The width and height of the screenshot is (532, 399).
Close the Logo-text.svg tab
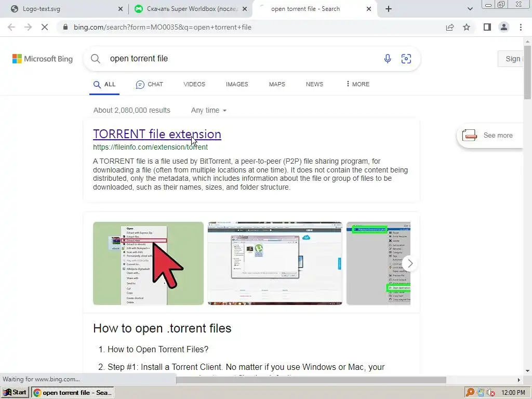(x=121, y=9)
